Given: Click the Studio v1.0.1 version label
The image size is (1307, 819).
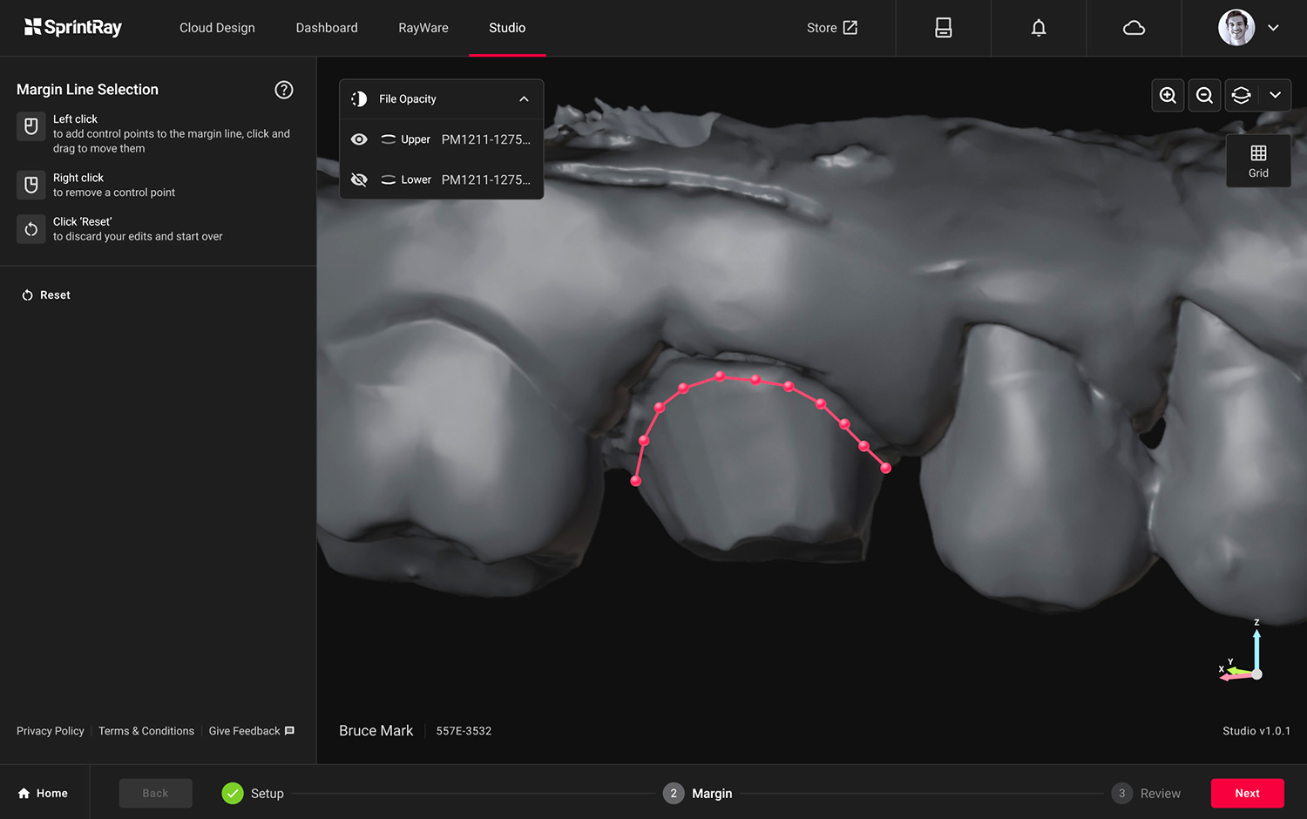Looking at the screenshot, I should click(1256, 731).
